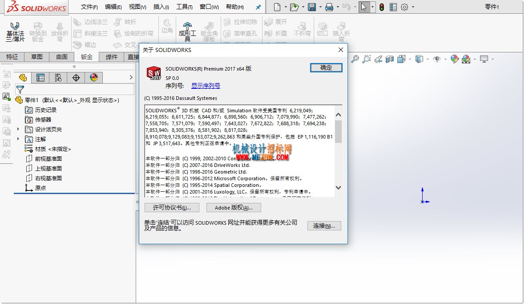
Task: Expand the 注解 tree node
Action: click(18, 139)
